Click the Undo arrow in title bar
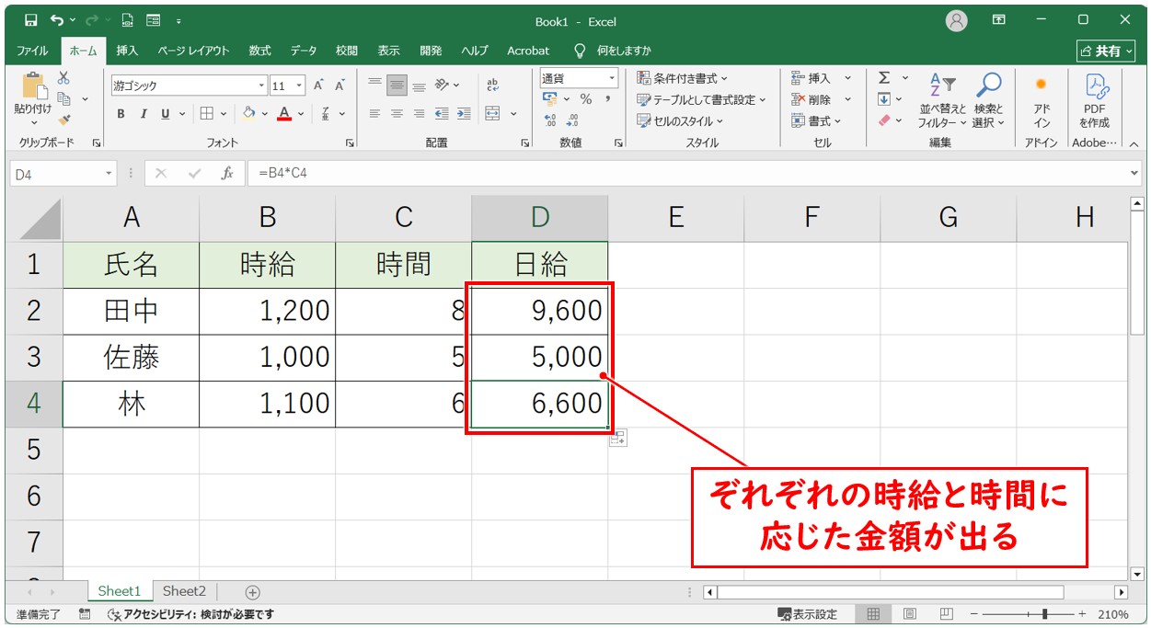 [58, 20]
